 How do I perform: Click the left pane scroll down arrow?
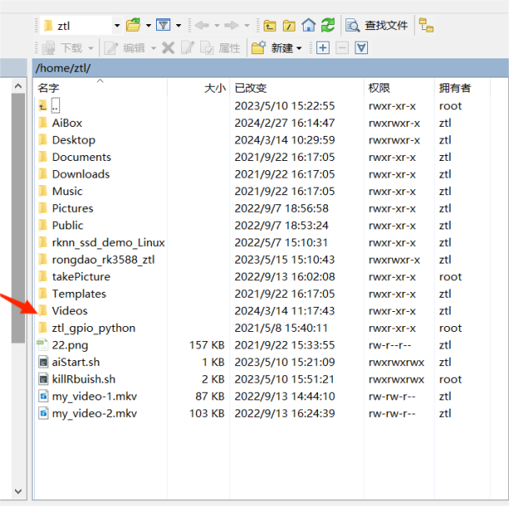pos(18,491)
